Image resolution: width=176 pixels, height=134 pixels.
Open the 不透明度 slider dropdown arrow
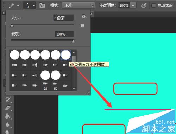[133, 5]
